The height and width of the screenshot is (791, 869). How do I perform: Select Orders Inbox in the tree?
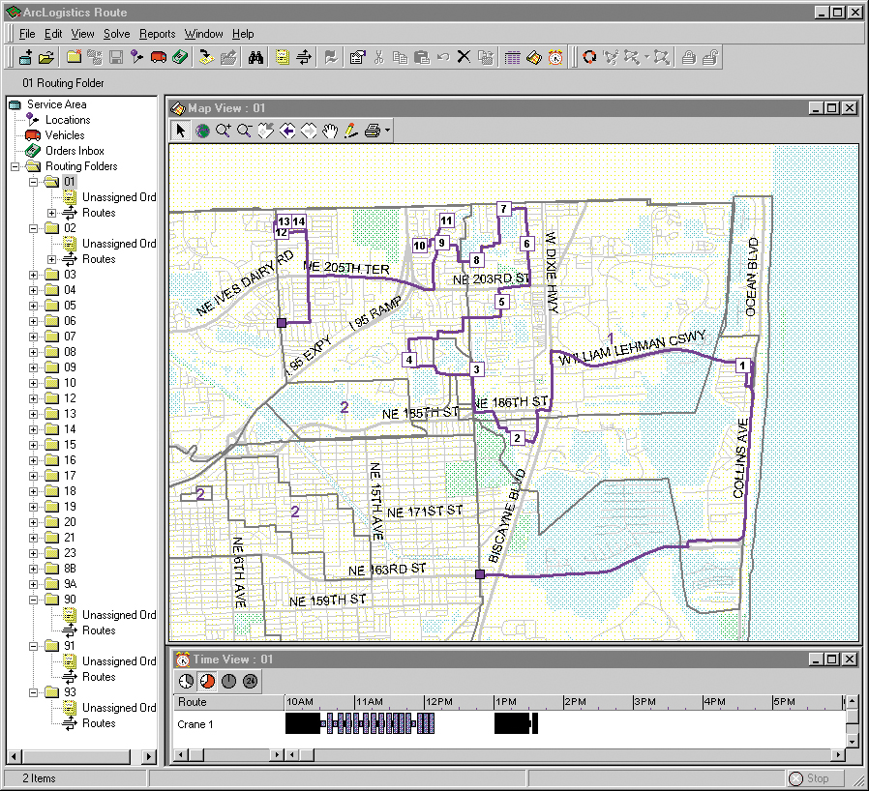click(75, 151)
